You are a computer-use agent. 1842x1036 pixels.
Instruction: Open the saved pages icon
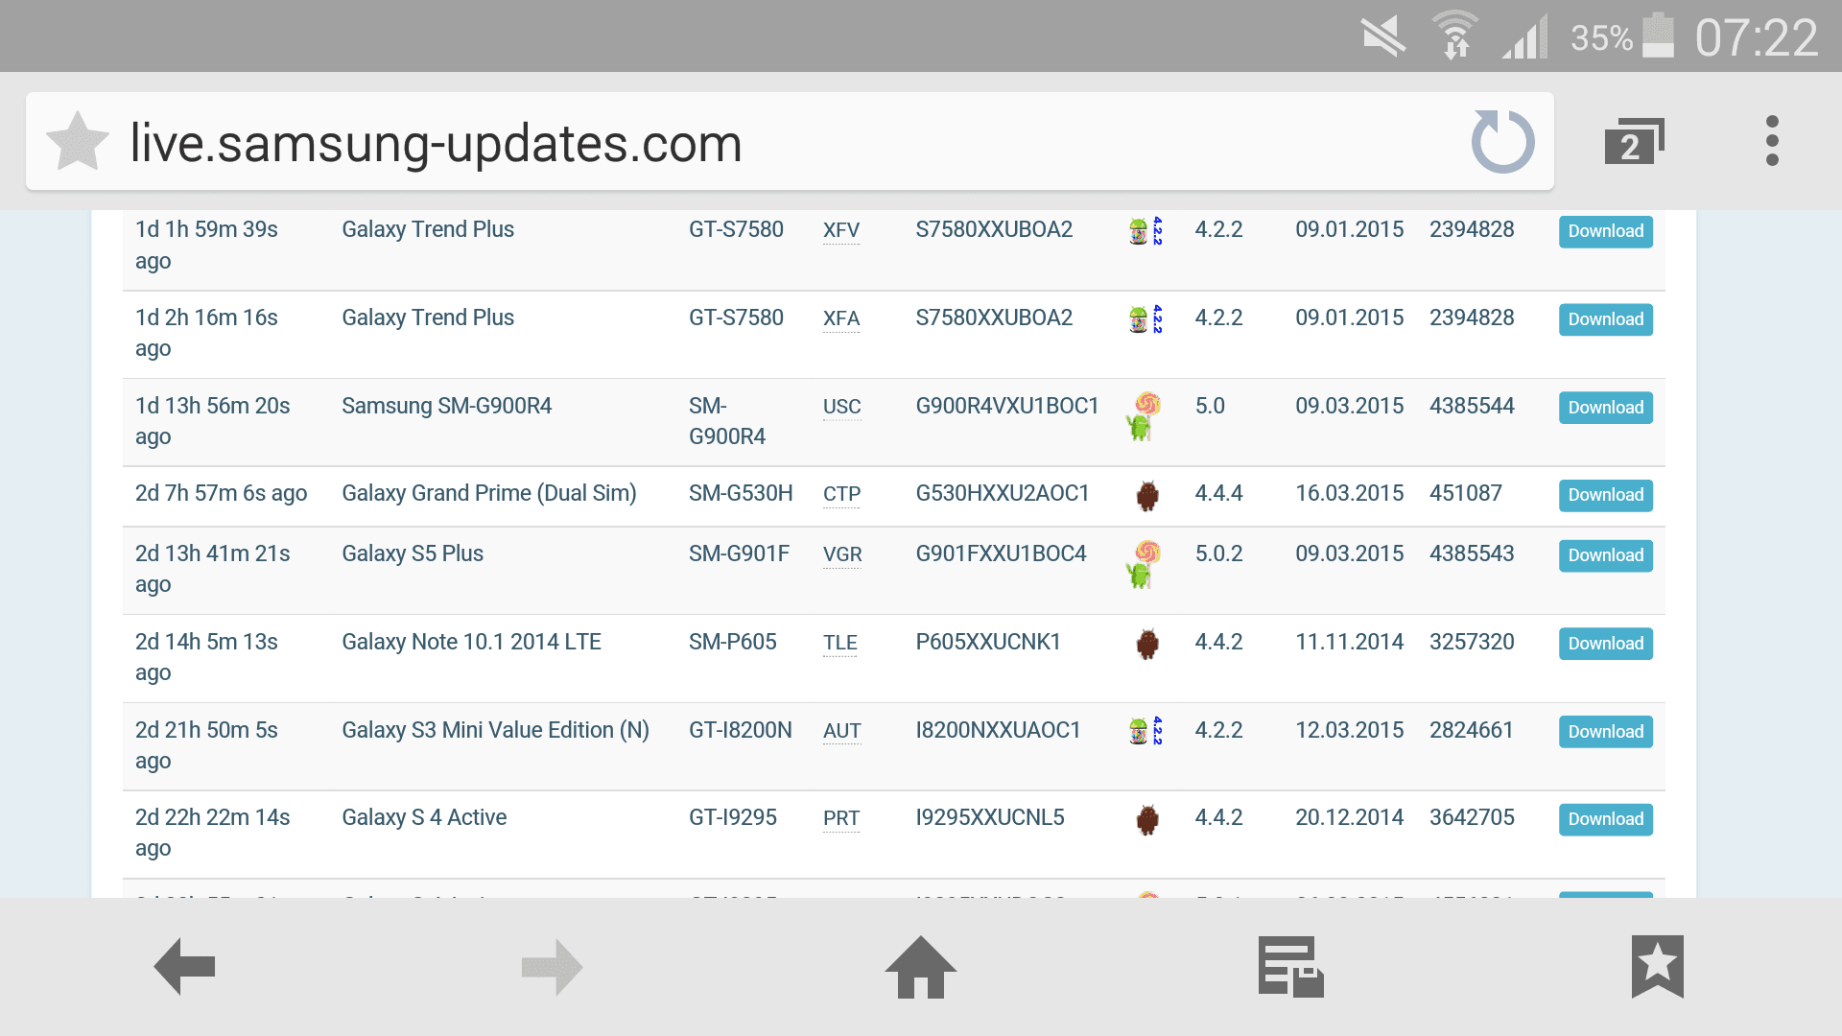pyautogui.click(x=1290, y=966)
